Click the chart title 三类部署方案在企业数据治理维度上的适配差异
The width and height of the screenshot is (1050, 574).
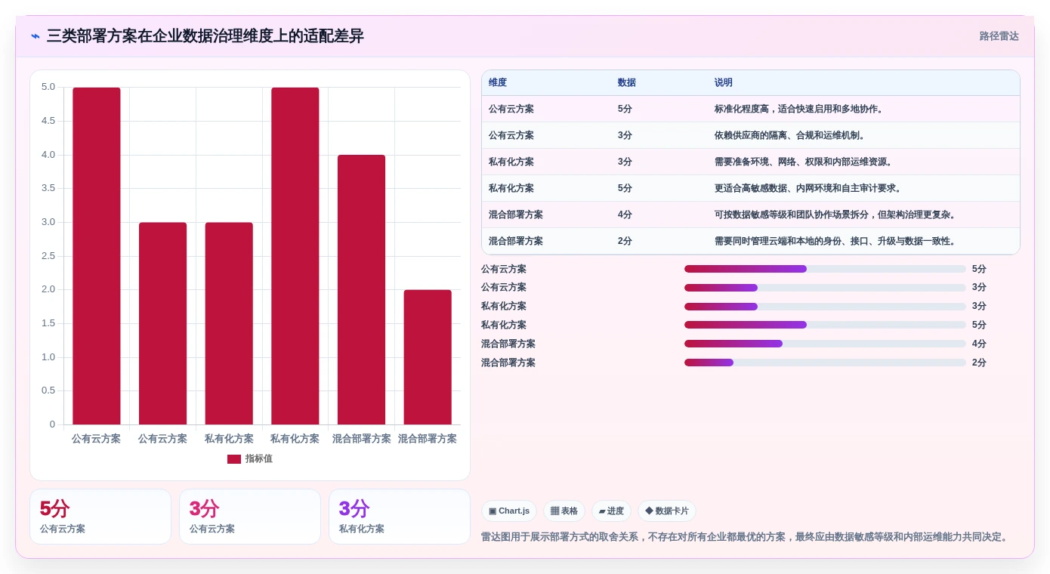point(205,36)
